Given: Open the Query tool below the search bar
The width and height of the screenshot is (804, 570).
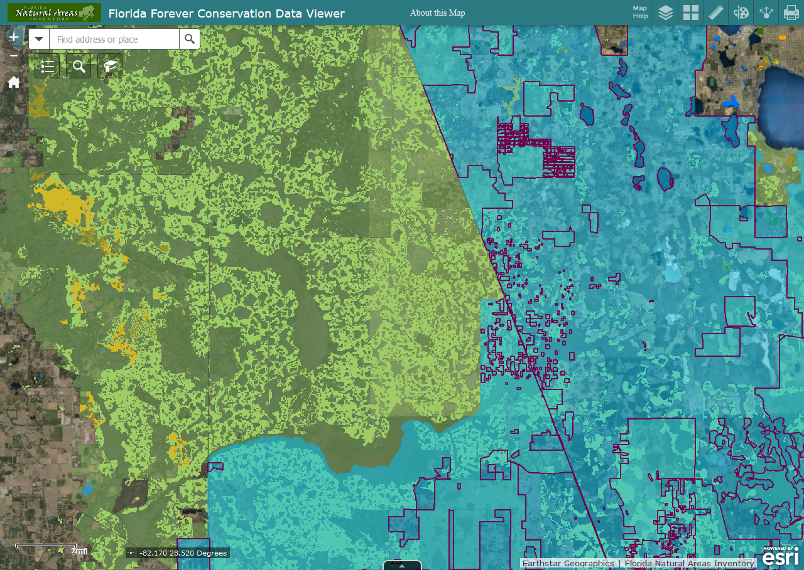Looking at the screenshot, I should coord(78,65).
